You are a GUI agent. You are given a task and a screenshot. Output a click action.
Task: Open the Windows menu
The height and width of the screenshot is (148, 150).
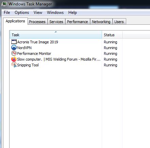tap(55, 13)
